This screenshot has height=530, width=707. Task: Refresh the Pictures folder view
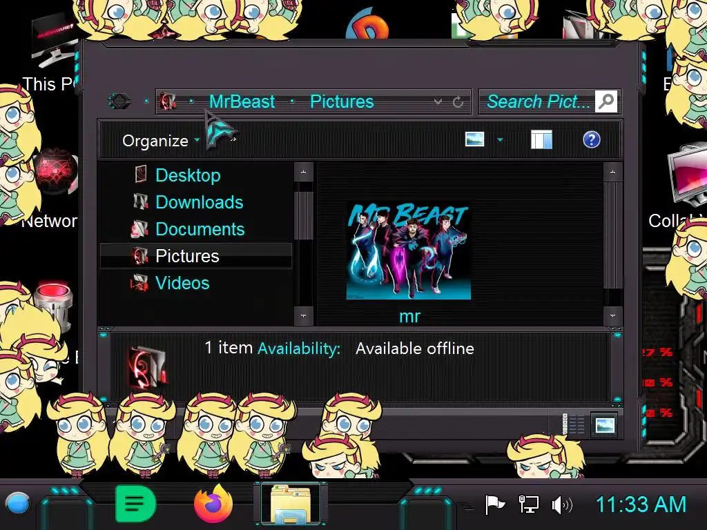coord(458,102)
